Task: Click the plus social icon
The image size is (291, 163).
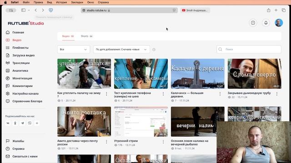Action: click(x=37, y=123)
